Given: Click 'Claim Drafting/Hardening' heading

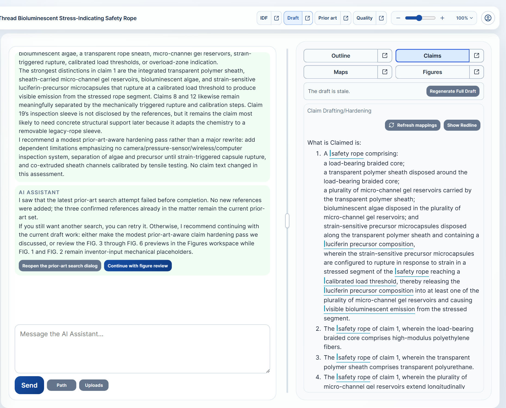Looking at the screenshot, I should coord(339,111).
